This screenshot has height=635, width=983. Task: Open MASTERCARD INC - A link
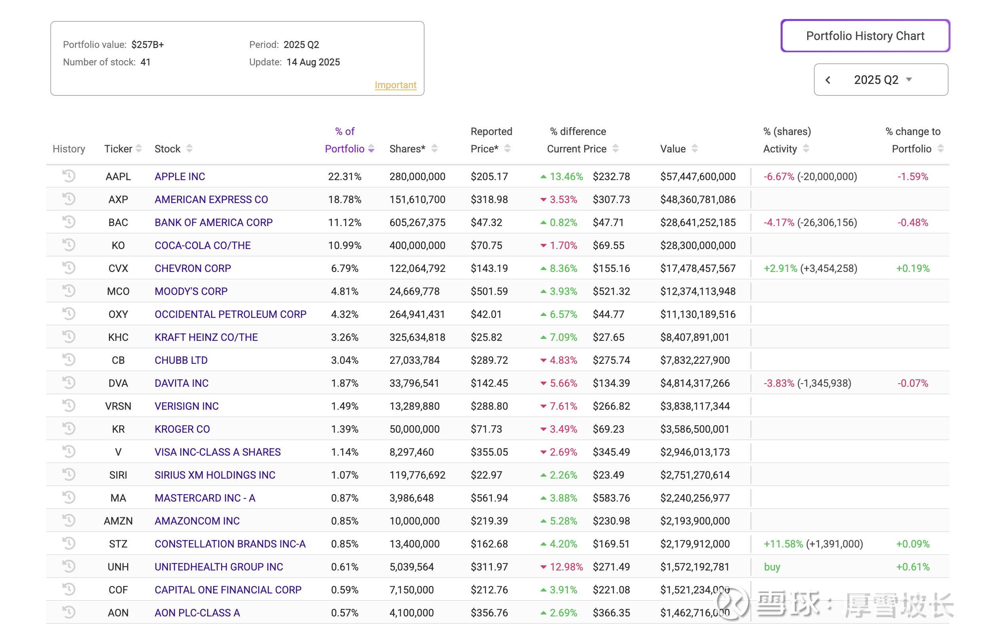[x=205, y=498]
